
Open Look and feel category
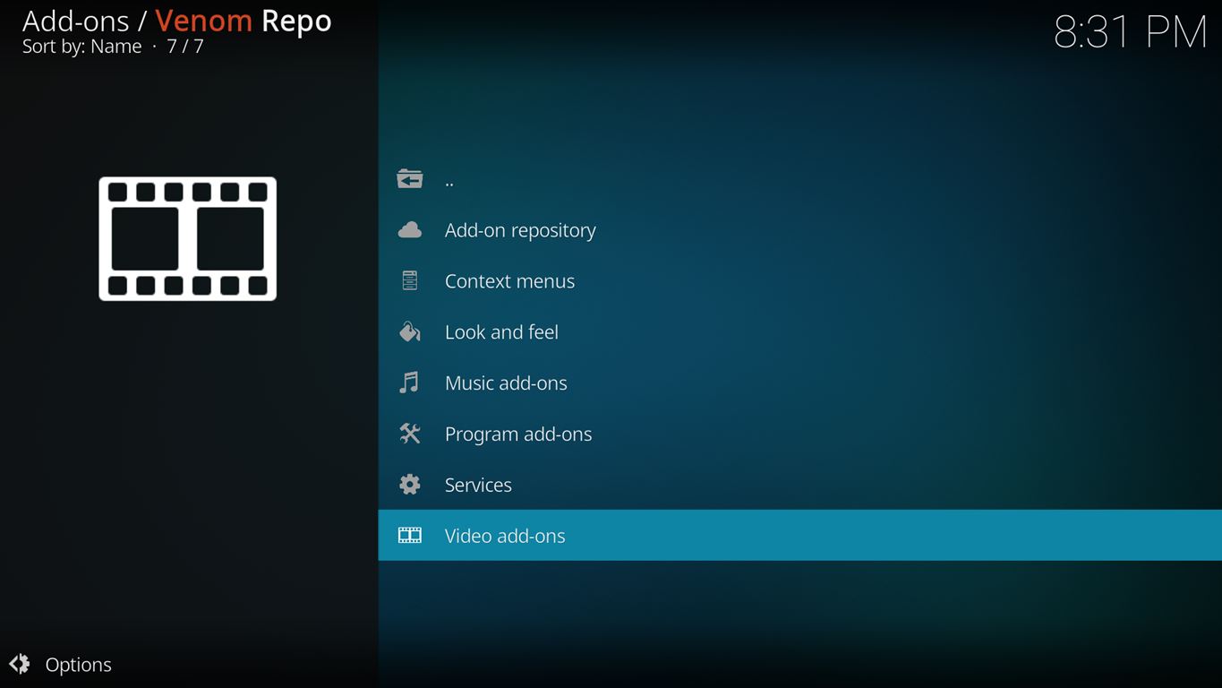(x=501, y=332)
